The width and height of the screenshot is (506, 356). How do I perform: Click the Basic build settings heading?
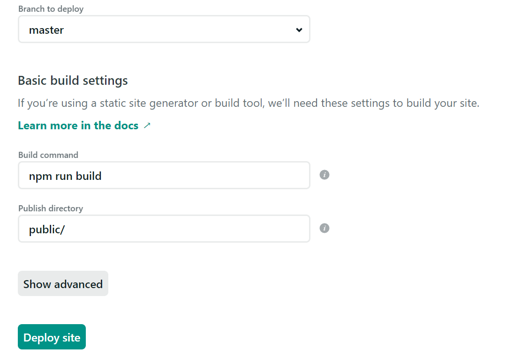pos(73,81)
